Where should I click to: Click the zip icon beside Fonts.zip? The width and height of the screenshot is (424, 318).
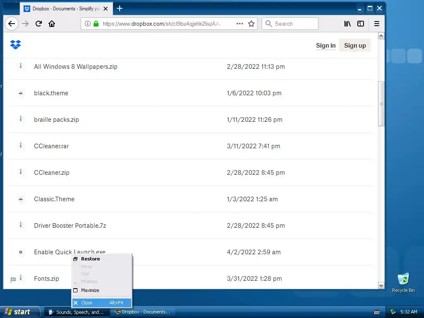pyautogui.click(x=21, y=278)
